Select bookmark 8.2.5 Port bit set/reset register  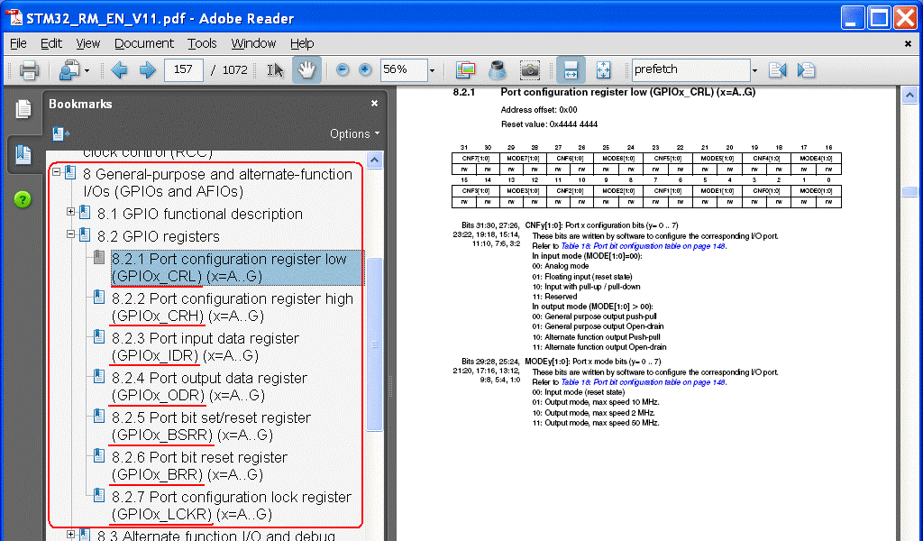(x=211, y=426)
